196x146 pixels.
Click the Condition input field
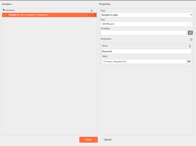click(x=144, y=33)
